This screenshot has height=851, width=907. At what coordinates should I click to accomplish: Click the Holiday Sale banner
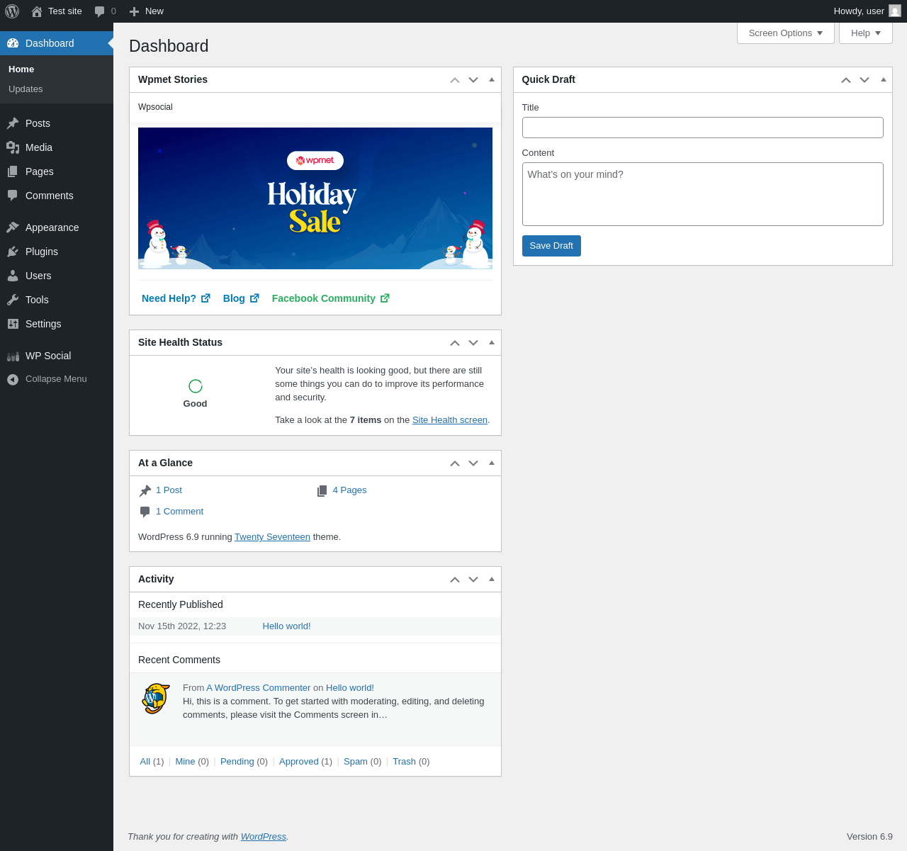[315, 198]
